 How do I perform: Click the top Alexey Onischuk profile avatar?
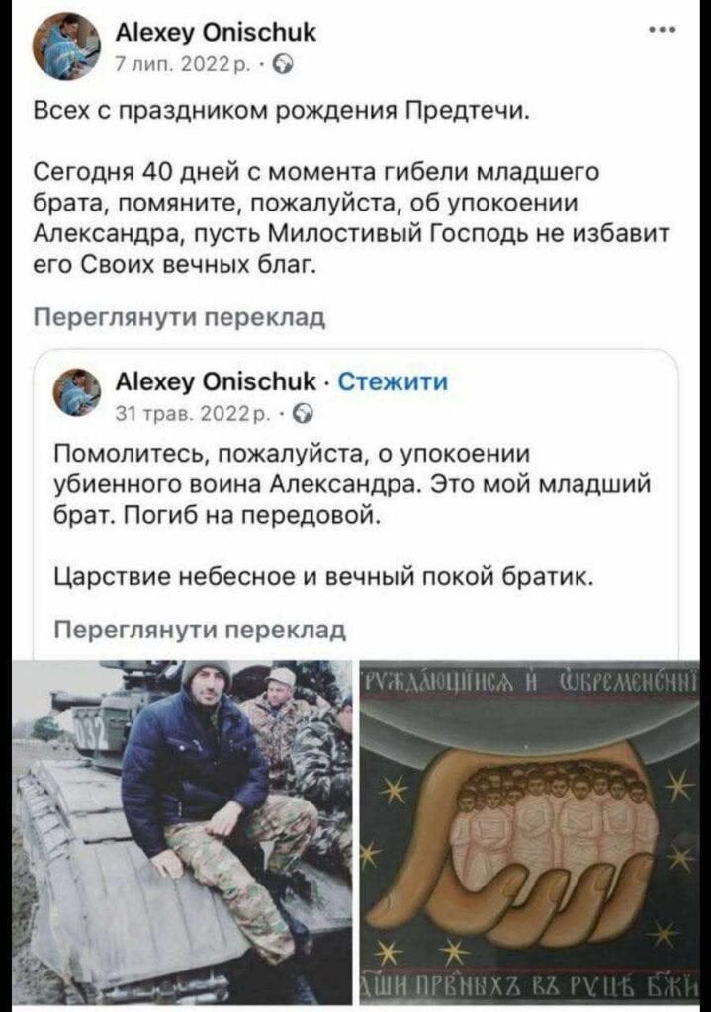(x=67, y=47)
